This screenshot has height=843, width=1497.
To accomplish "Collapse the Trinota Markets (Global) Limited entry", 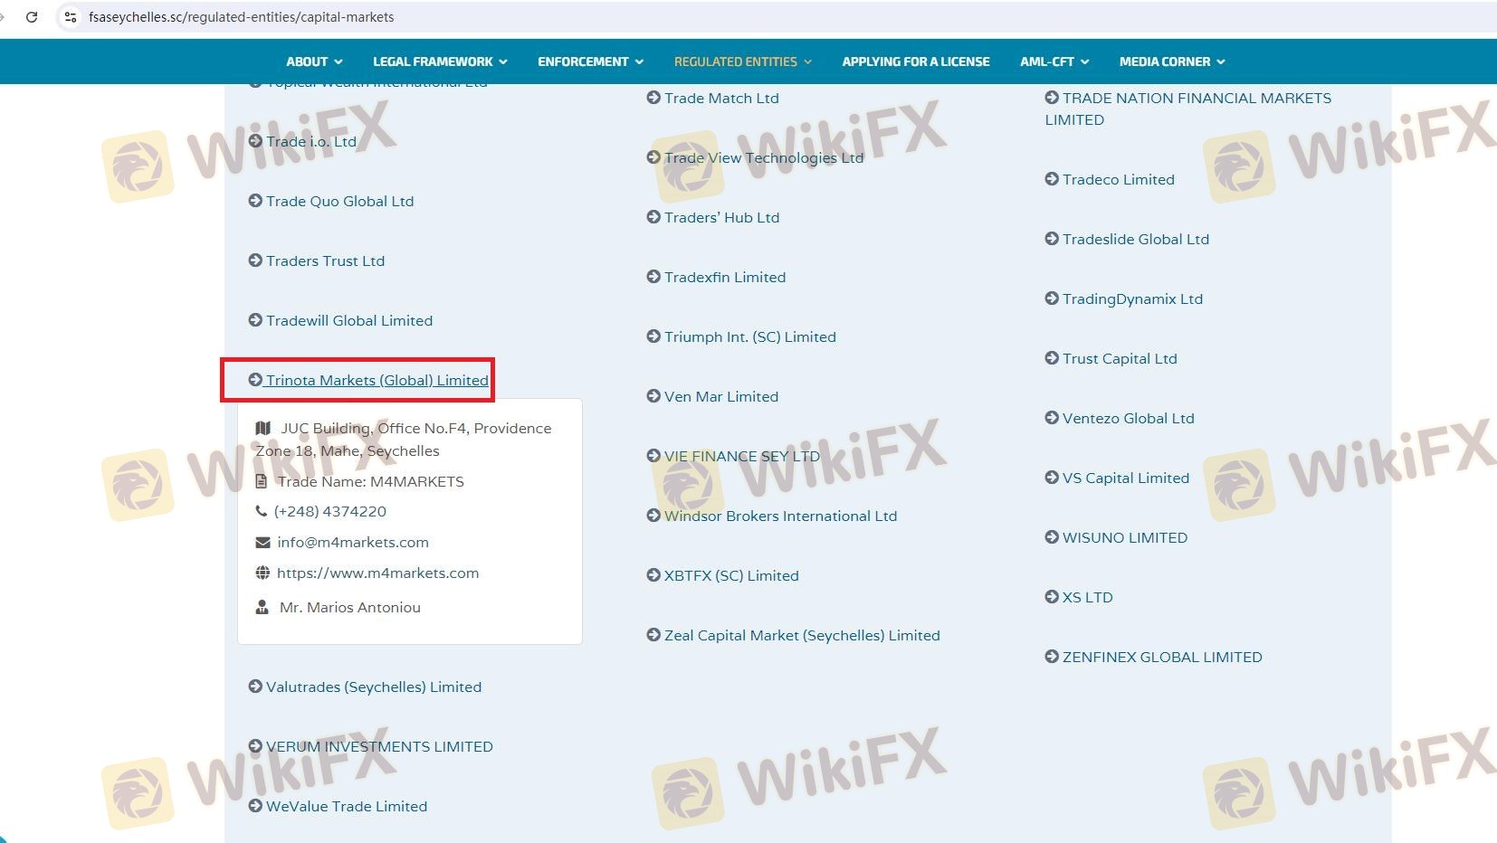I will 377,380.
